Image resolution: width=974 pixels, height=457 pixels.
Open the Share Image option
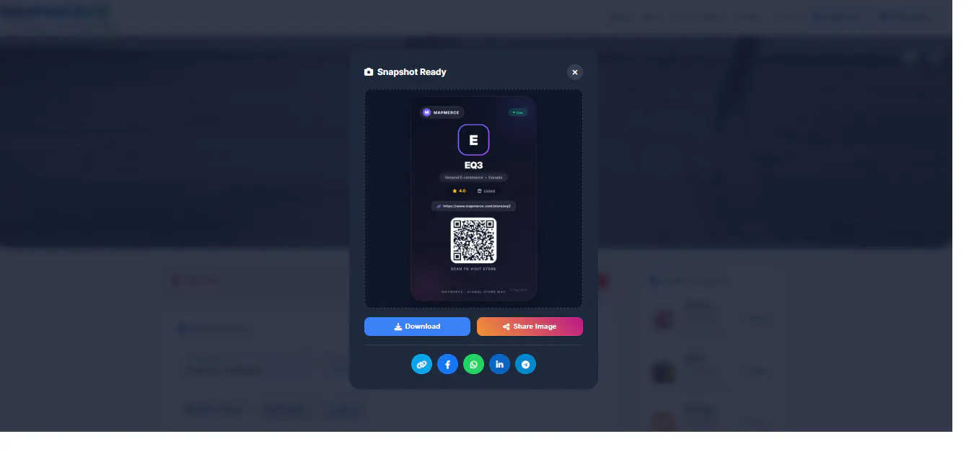[x=530, y=327]
